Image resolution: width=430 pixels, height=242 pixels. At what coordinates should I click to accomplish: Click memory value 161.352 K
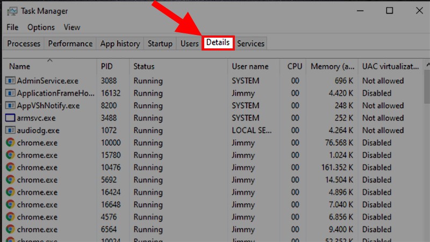338,167
